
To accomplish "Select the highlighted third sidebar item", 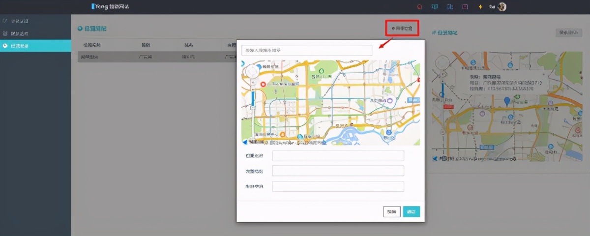I will (20, 46).
